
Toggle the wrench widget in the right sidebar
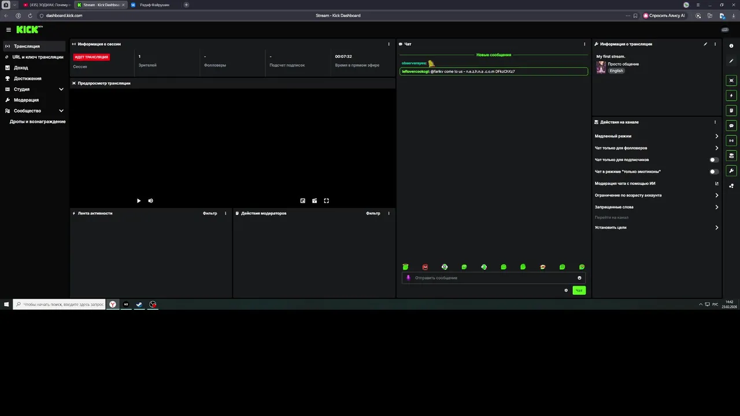731,170
